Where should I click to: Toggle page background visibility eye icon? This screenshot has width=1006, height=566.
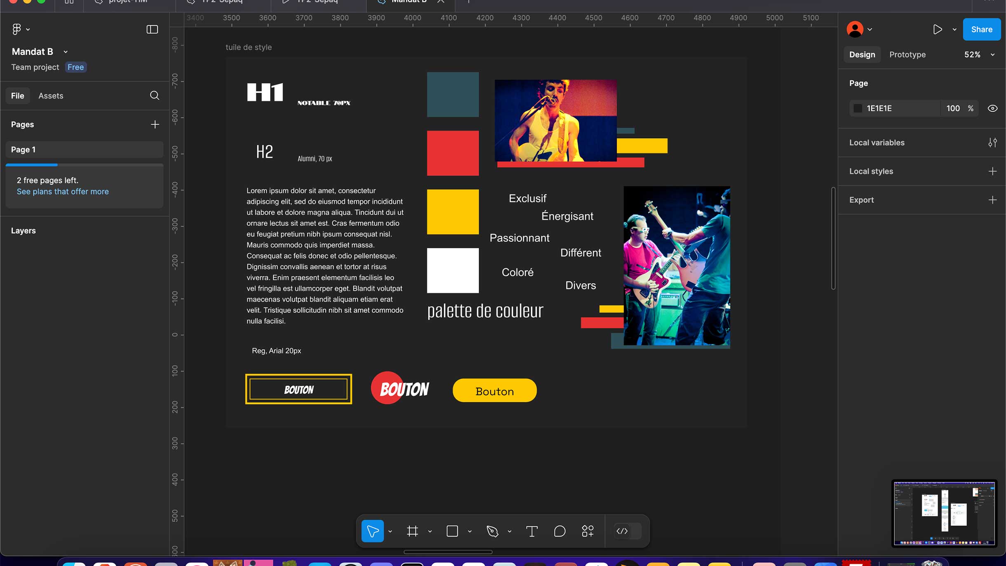(992, 108)
